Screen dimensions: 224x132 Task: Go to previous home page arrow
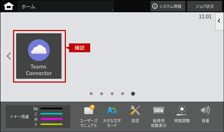click(9, 56)
